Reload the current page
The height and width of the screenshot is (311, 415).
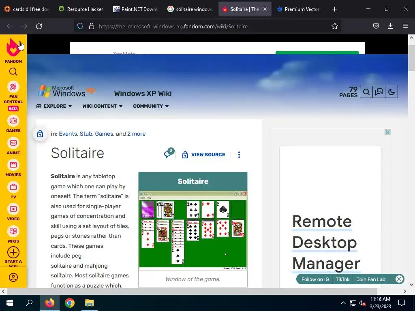tap(39, 26)
